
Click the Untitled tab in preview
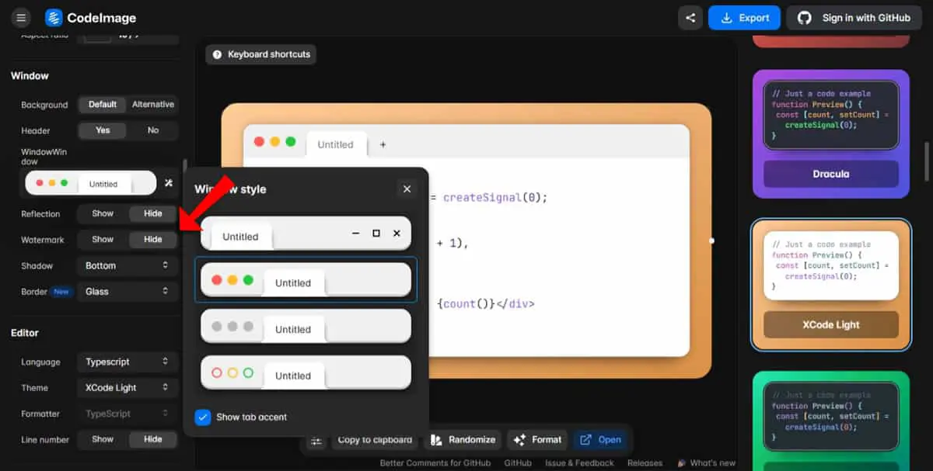[335, 144]
